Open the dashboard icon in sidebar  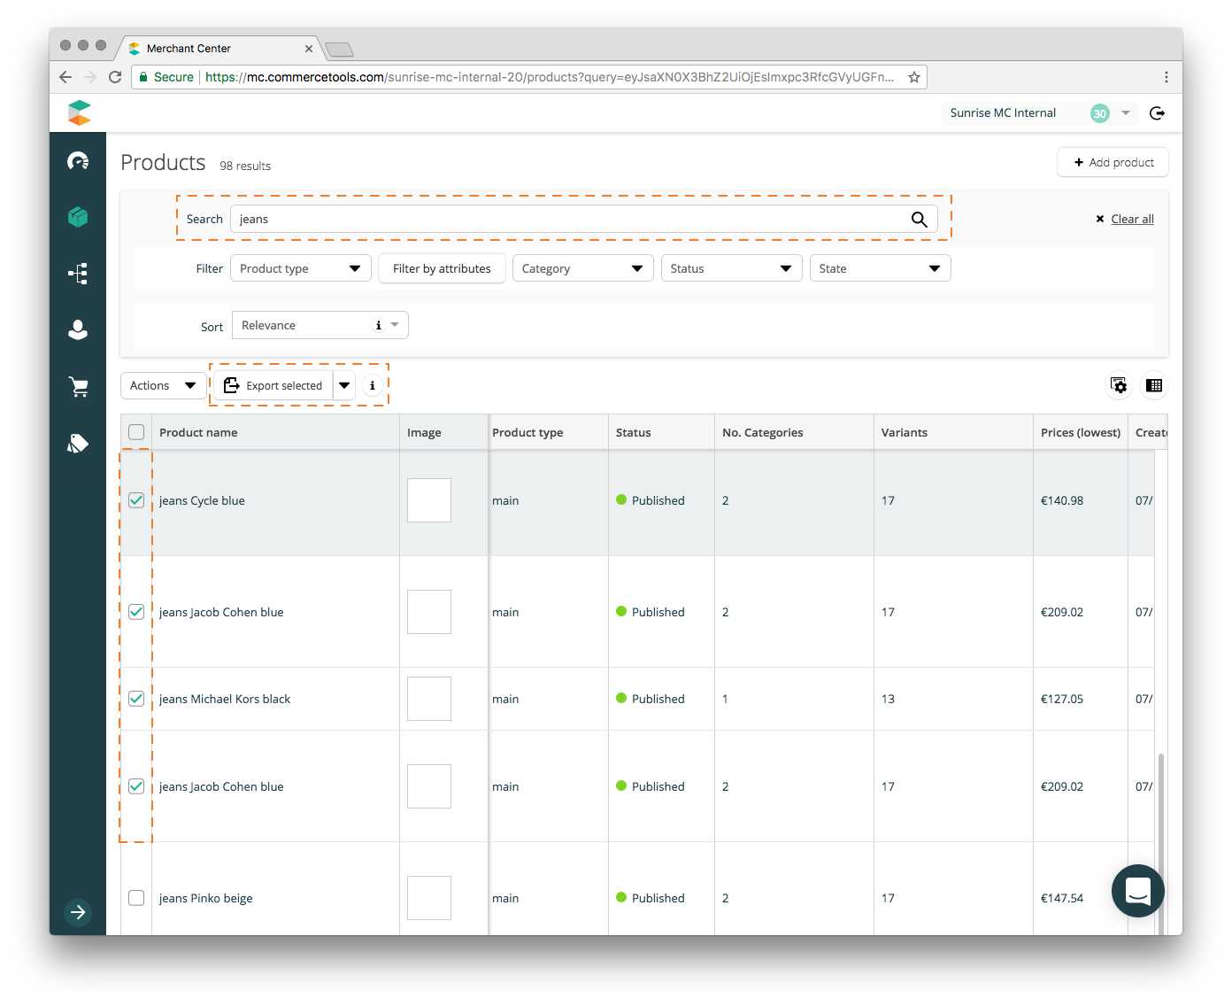coord(78,161)
